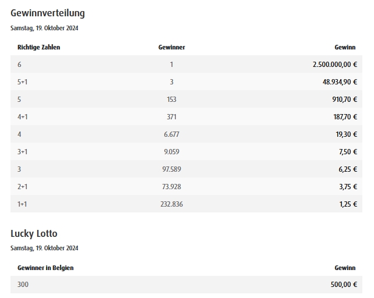Click the 48.934,90 € prize value
The width and height of the screenshot is (374, 298).
(x=340, y=81)
